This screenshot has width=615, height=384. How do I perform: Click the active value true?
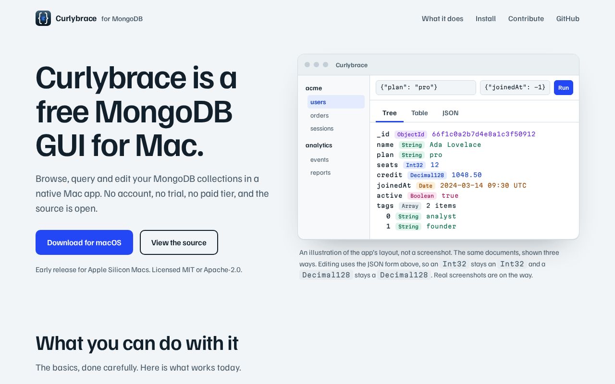(450, 195)
